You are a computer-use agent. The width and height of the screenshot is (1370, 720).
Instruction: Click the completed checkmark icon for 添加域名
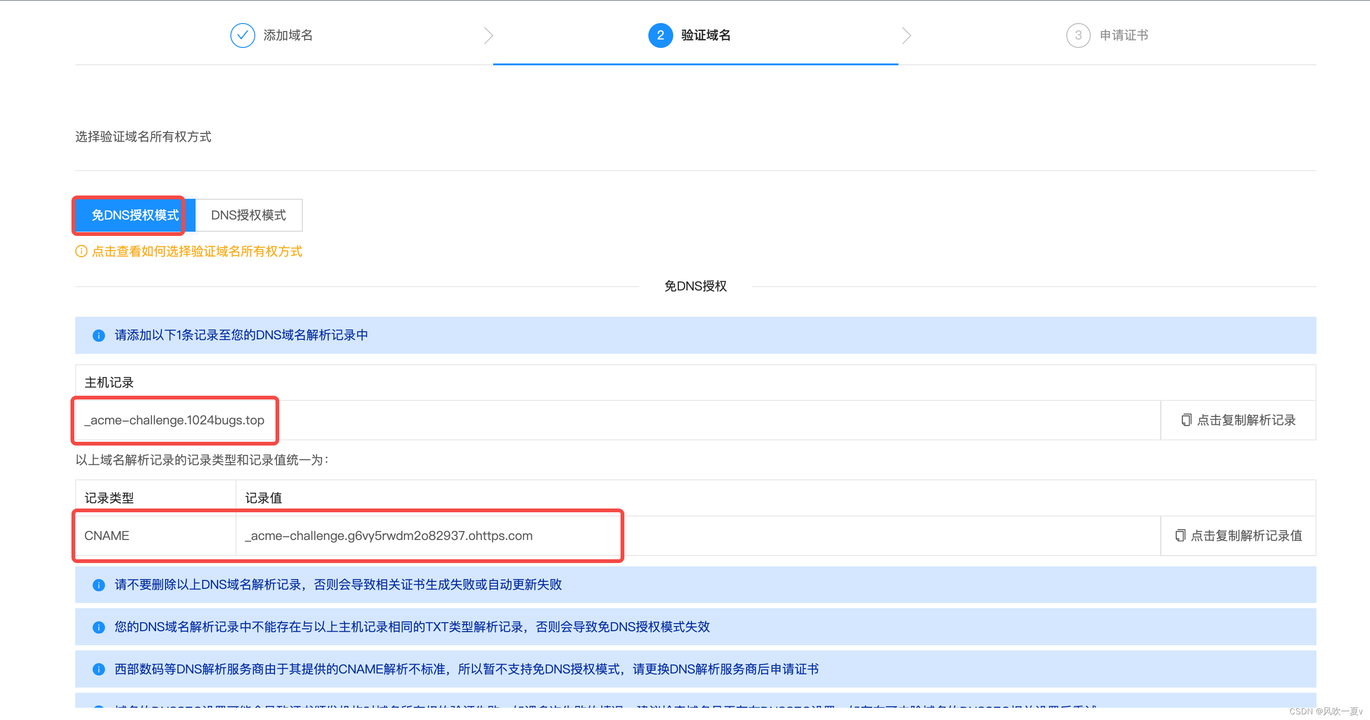tap(242, 35)
